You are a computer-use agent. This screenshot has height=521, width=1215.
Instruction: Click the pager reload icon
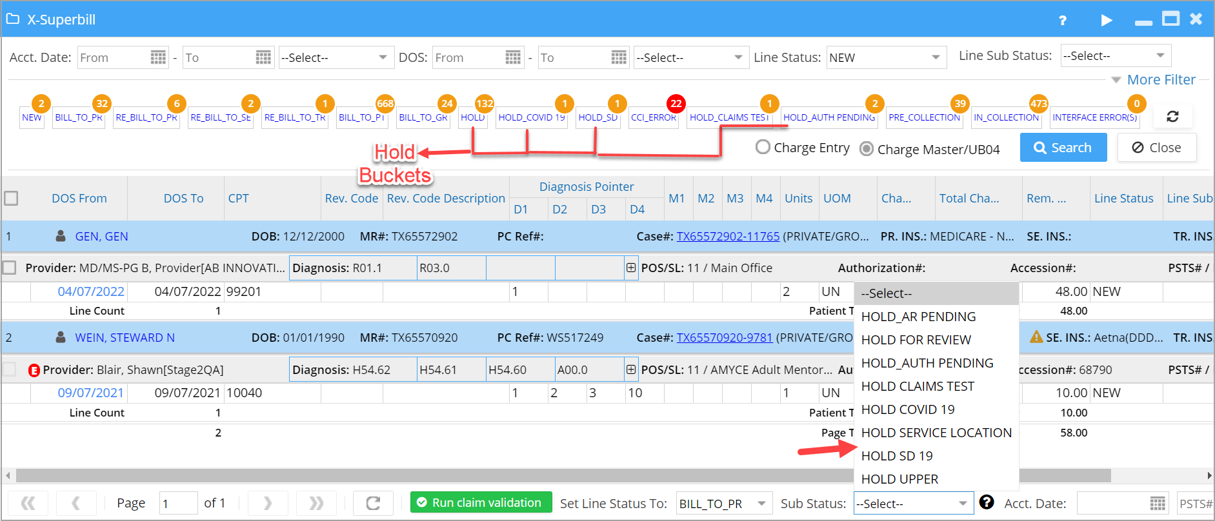[373, 503]
